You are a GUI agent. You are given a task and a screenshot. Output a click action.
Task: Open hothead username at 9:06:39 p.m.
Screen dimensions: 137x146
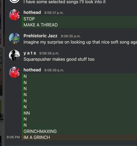pos(32,70)
